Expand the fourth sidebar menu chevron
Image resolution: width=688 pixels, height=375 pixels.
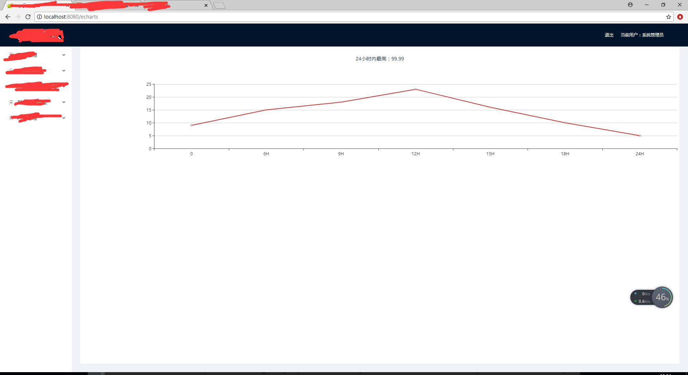64,102
